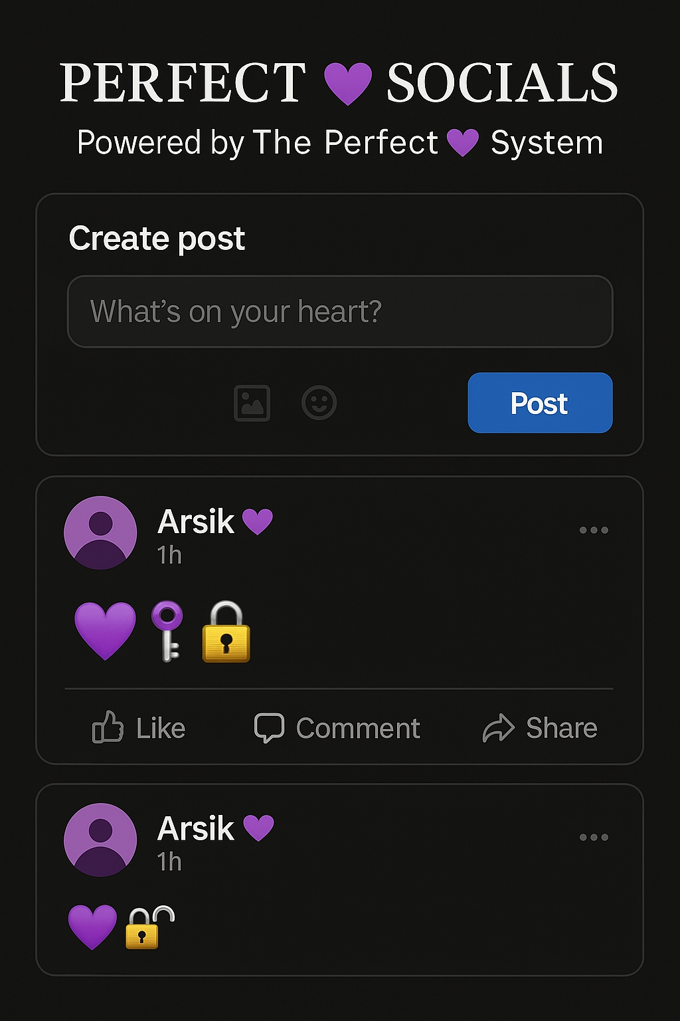Viewport: 680px width, 1021px height.
Task: Open the Arsik username on the second post
Action: [196, 829]
